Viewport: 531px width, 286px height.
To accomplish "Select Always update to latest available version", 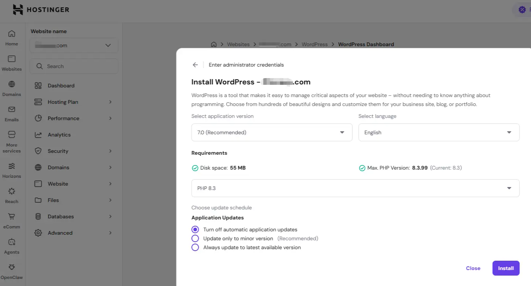I will (x=195, y=247).
